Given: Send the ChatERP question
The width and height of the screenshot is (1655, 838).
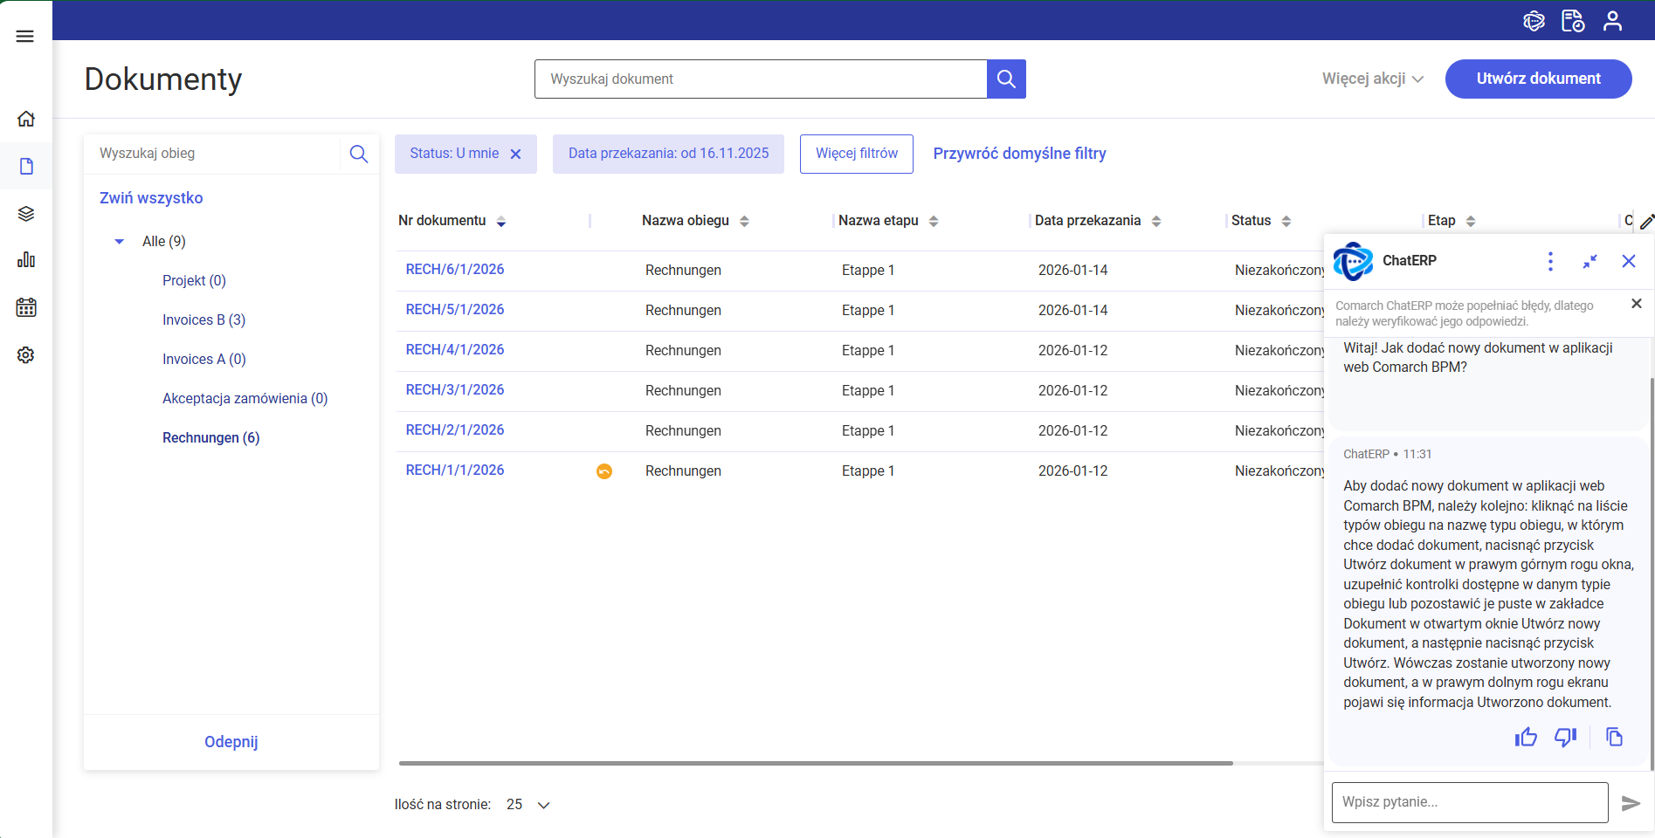Looking at the screenshot, I should tap(1631, 803).
